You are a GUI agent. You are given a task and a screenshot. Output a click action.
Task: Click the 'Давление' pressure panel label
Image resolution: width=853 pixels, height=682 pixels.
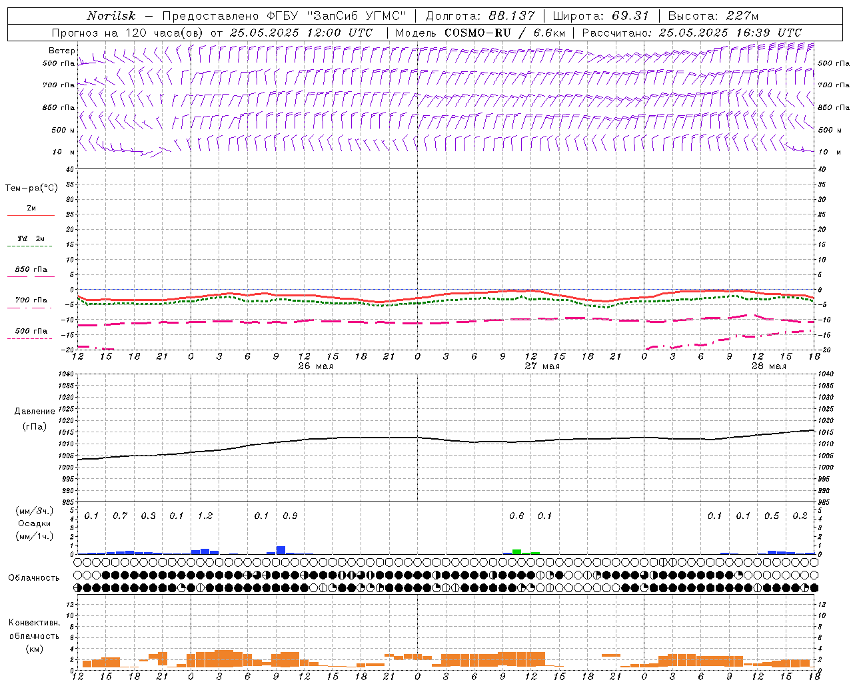point(35,412)
